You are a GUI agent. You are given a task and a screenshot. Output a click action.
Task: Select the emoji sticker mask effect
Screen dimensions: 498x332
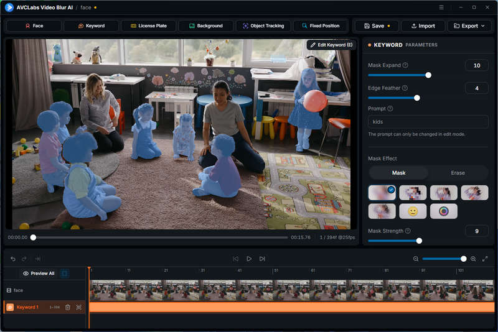[413, 211]
